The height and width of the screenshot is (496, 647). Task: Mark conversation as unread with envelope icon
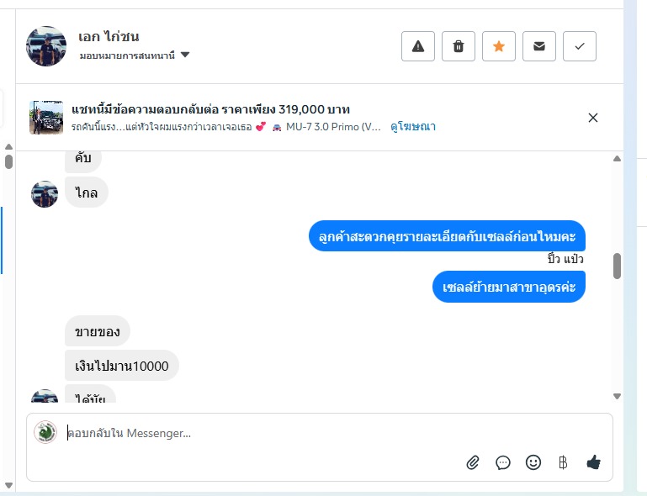539,46
